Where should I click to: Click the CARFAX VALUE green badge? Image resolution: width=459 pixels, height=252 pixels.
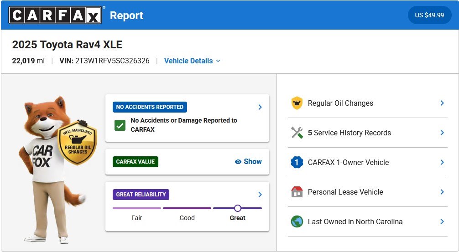coord(135,162)
